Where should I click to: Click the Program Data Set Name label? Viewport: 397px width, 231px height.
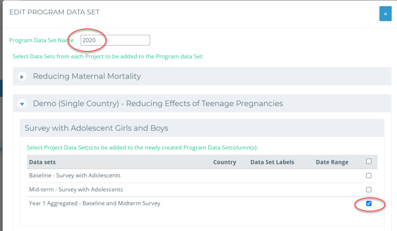point(41,41)
